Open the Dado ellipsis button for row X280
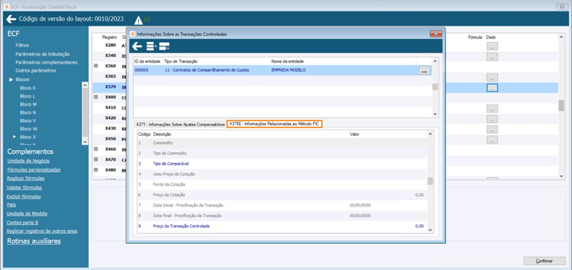 pyautogui.click(x=492, y=46)
